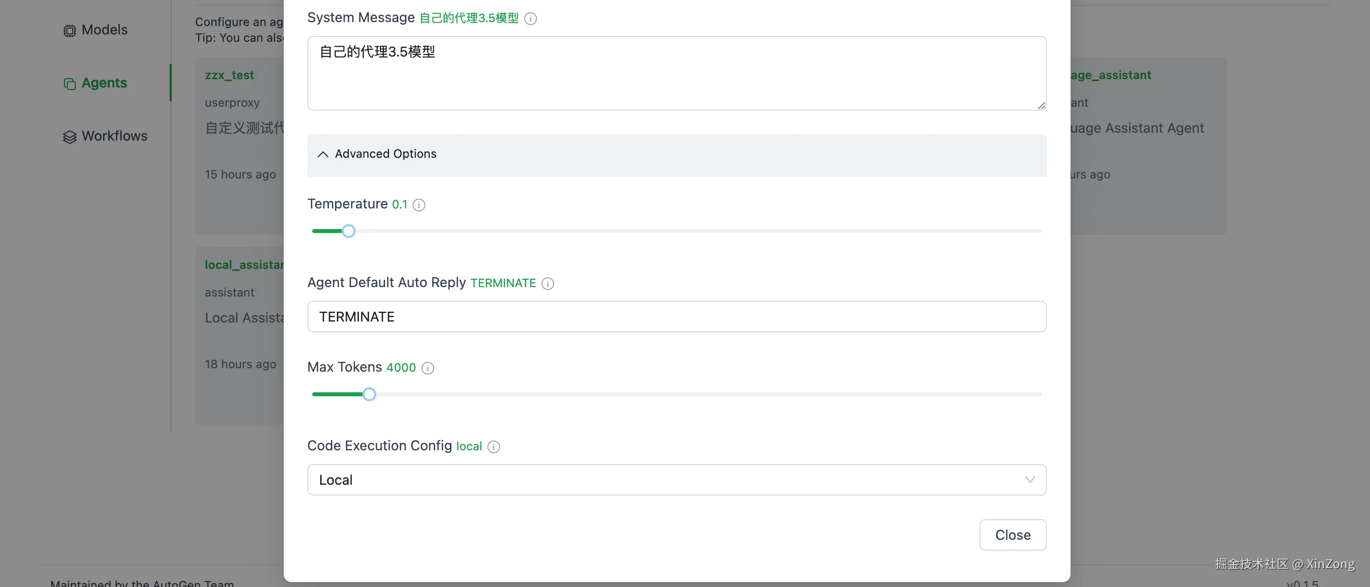The height and width of the screenshot is (587, 1370).
Task: Click the dropdown arrow in Local selector
Action: coord(1030,480)
